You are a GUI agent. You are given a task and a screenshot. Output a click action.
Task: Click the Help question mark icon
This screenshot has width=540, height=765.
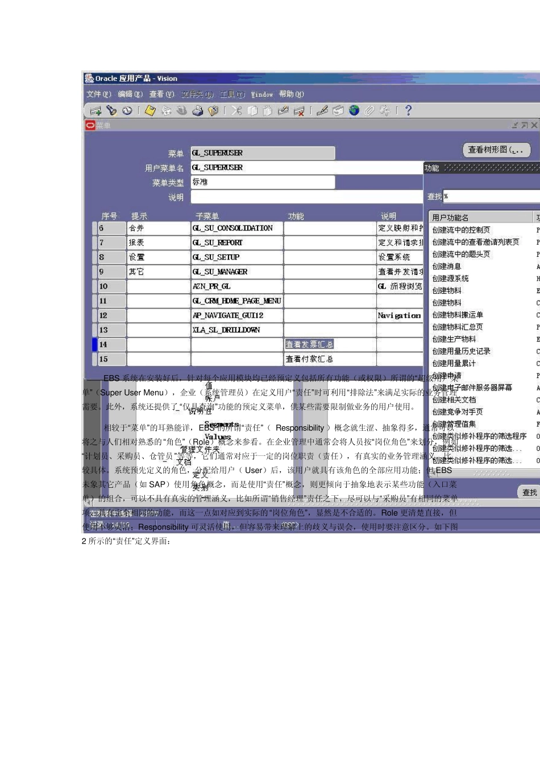tap(408, 110)
